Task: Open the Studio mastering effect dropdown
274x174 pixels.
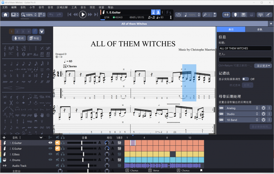Action: click(242, 114)
